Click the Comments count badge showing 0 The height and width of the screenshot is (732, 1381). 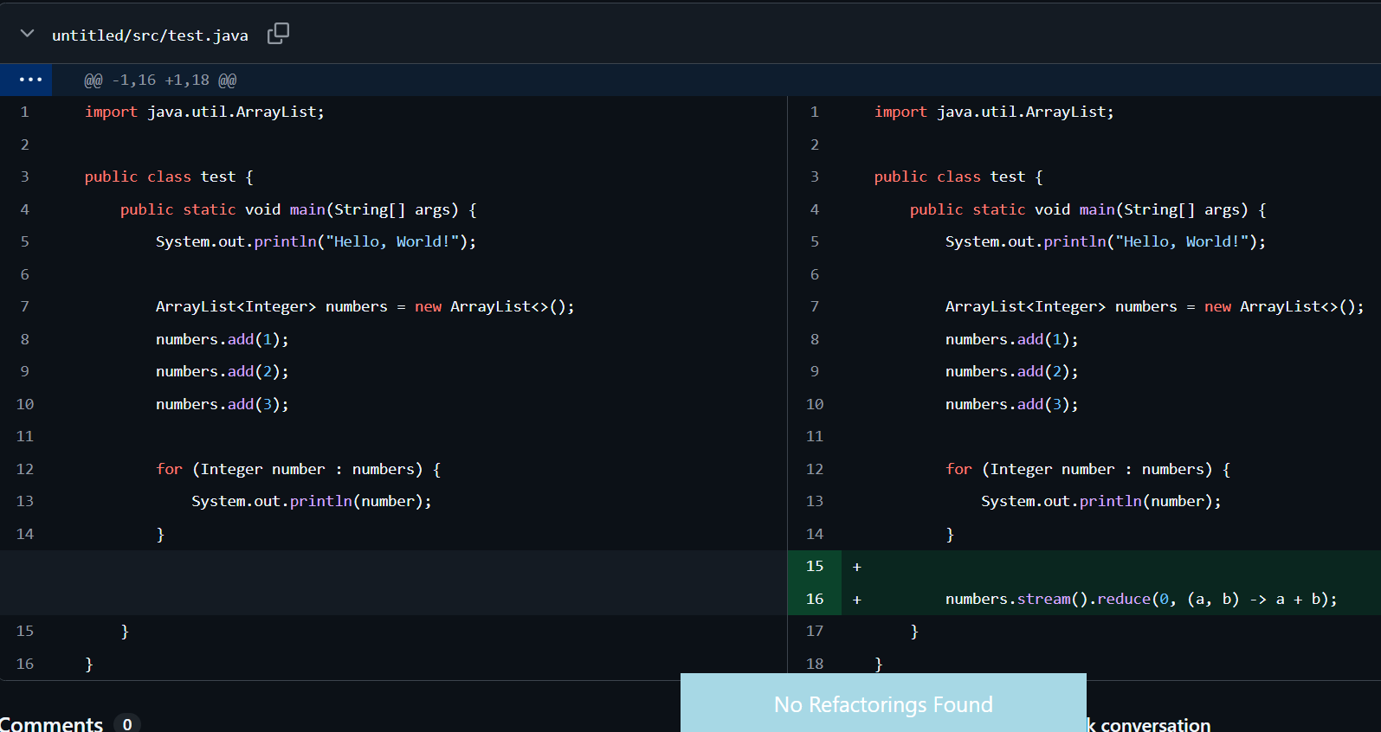[x=127, y=723]
